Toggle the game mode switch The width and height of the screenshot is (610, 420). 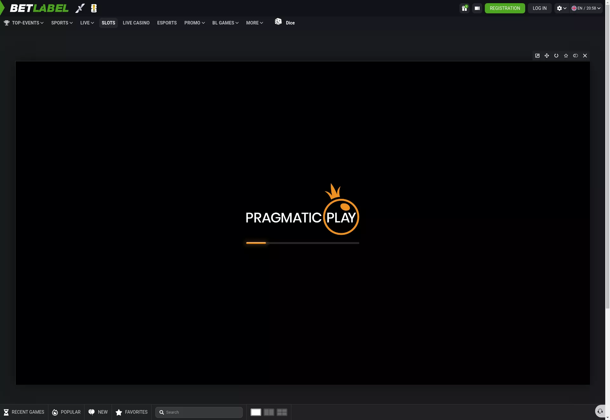point(575,56)
